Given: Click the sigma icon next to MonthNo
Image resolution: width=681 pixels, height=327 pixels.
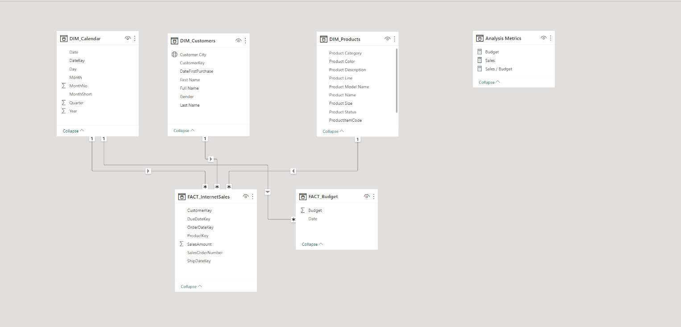Looking at the screenshot, I should 64,86.
